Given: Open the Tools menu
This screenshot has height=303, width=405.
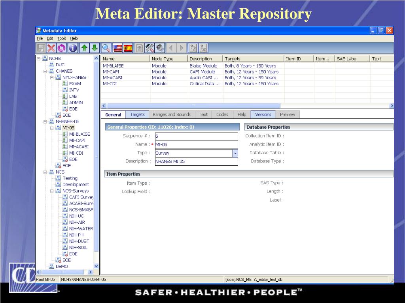Looking at the screenshot, I should tap(62, 38).
